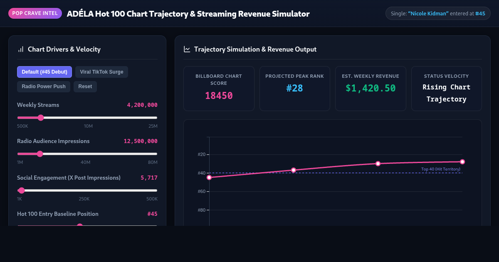This screenshot has width=499, height=262.
Task: Click the ADÉLA Hot 100 Chart Trajectory page title
Action: [188, 14]
